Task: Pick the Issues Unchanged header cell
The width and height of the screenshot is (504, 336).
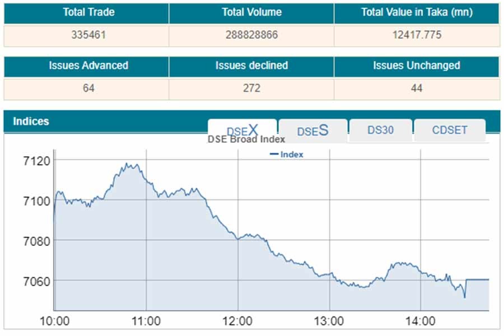Action: (417, 66)
